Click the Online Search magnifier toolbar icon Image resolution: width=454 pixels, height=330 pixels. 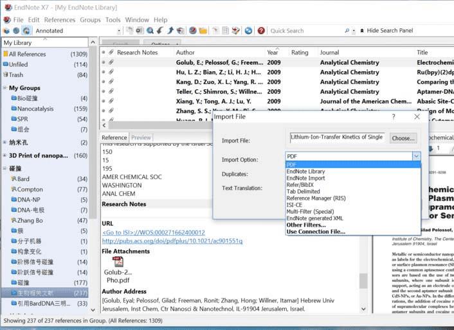[x=149, y=31]
